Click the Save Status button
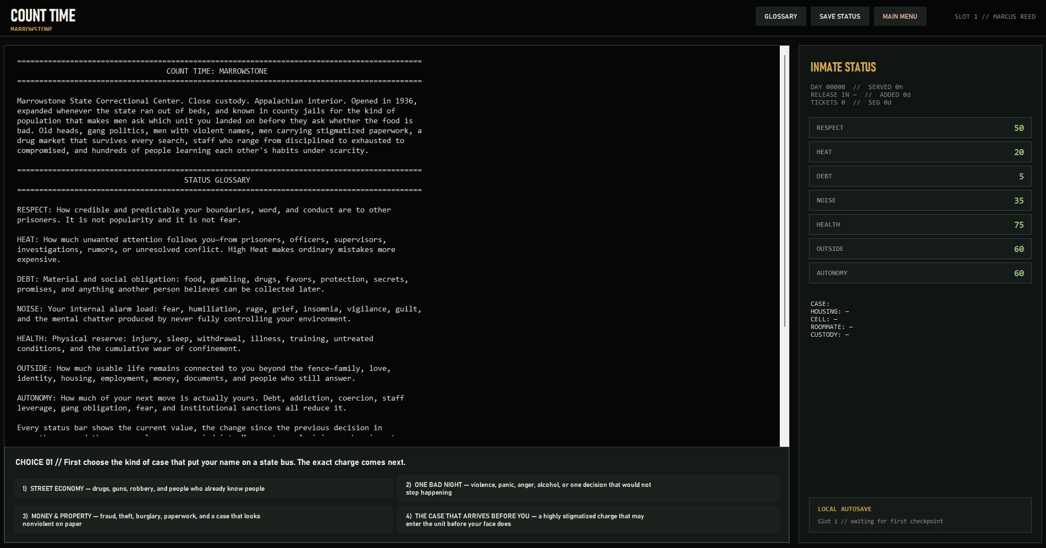This screenshot has width=1046, height=548. 840,17
